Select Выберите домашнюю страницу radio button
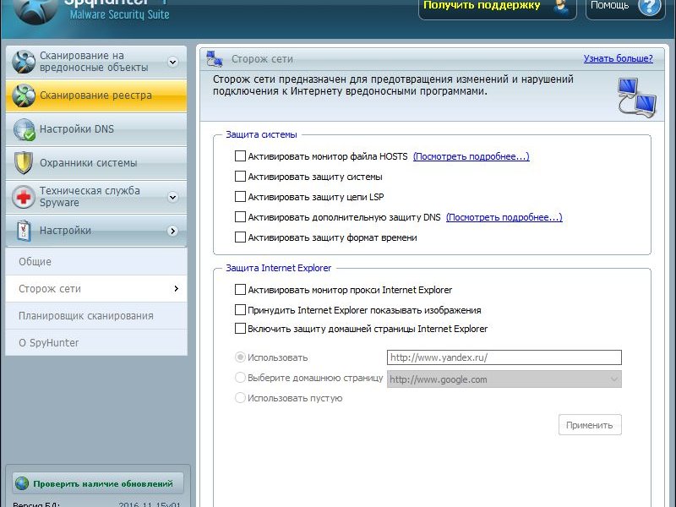Viewport: 676px width, 507px height. [240, 378]
